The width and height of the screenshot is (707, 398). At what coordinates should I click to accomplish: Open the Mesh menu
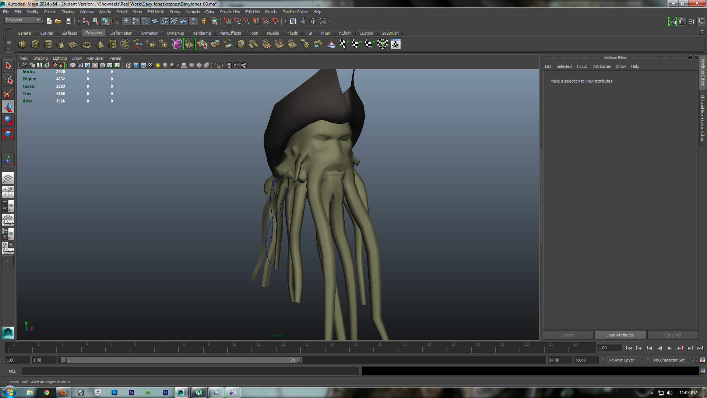click(137, 12)
